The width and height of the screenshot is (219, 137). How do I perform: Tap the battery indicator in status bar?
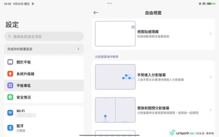tap(209, 3)
